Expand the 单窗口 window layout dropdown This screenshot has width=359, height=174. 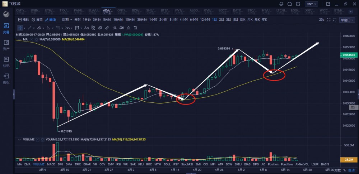[x=347, y=20]
